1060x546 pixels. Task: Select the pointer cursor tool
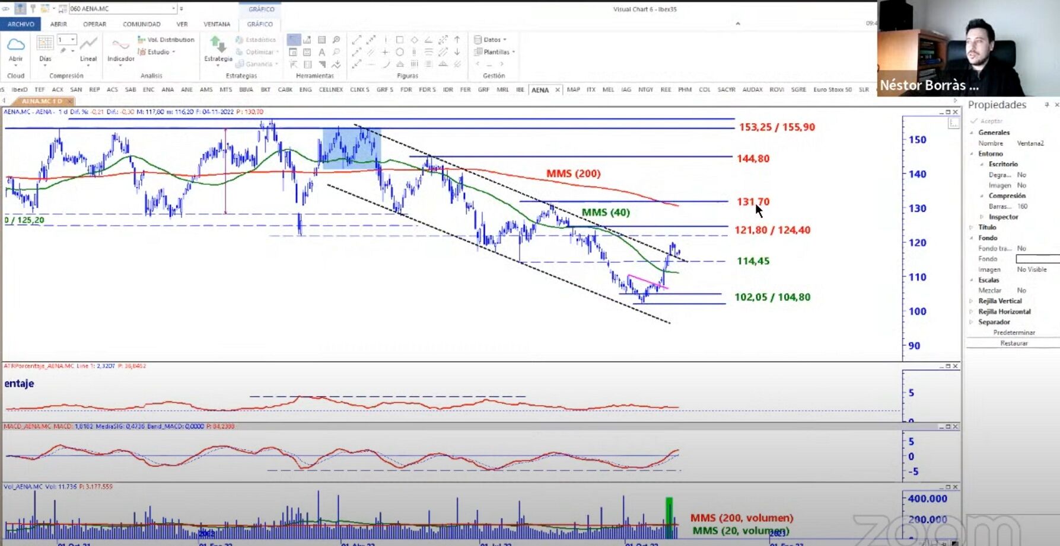294,40
